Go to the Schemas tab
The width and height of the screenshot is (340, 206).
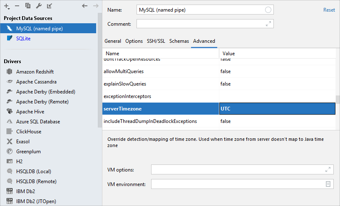tap(179, 41)
